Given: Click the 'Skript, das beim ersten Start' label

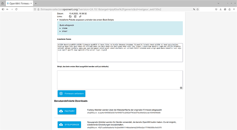Looking at the screenshot, I should (x=83, y=67).
